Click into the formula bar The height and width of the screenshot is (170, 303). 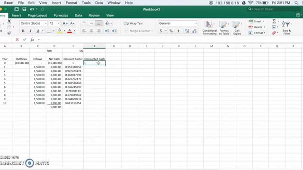tap(169, 40)
